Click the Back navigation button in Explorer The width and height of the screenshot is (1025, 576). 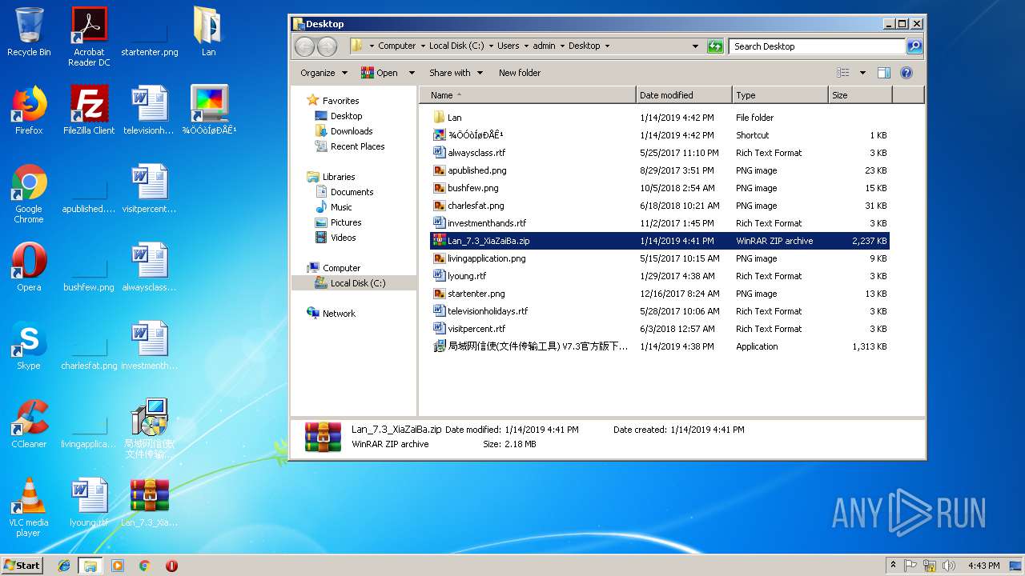305,46
